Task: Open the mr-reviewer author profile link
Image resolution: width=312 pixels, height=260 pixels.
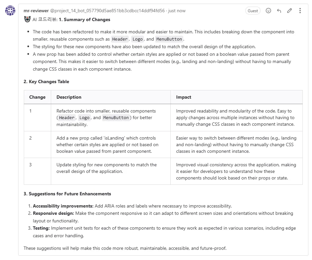Action: (x=36, y=11)
